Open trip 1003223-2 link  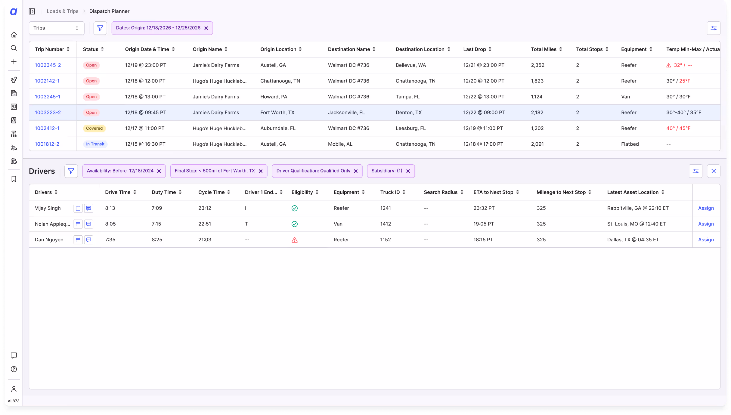click(48, 113)
